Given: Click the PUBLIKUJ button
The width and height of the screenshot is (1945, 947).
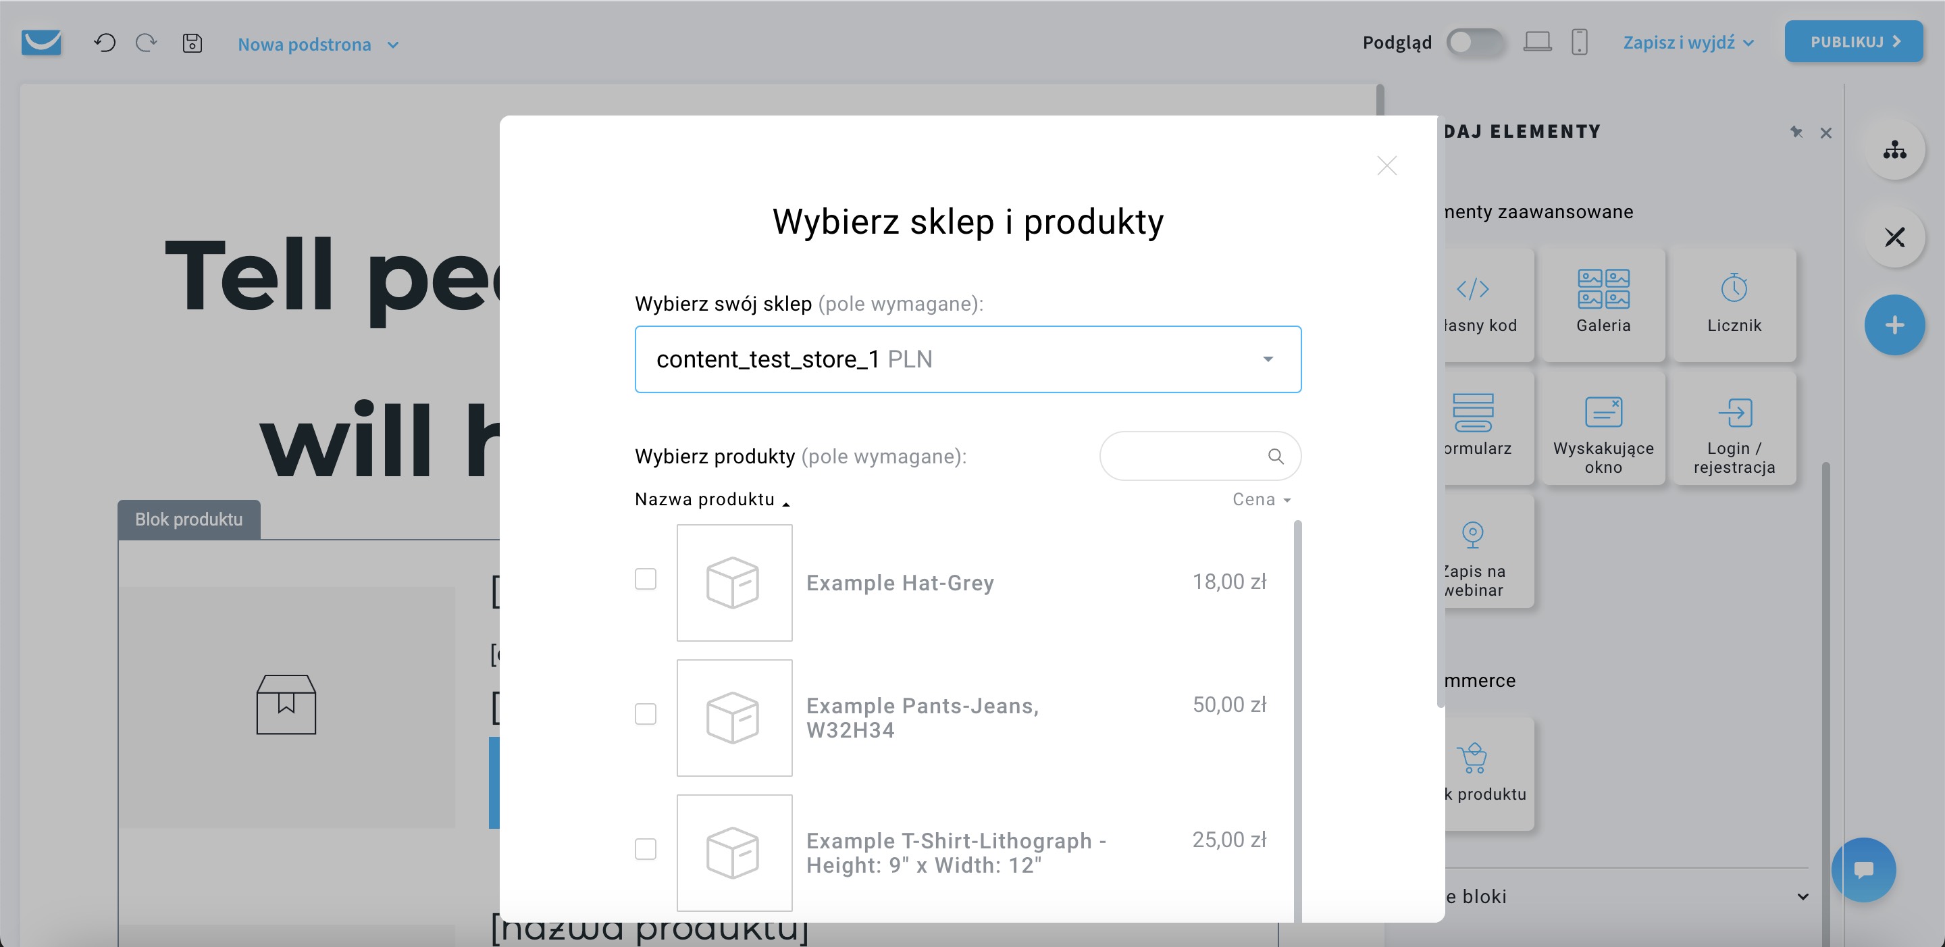Looking at the screenshot, I should [1853, 43].
